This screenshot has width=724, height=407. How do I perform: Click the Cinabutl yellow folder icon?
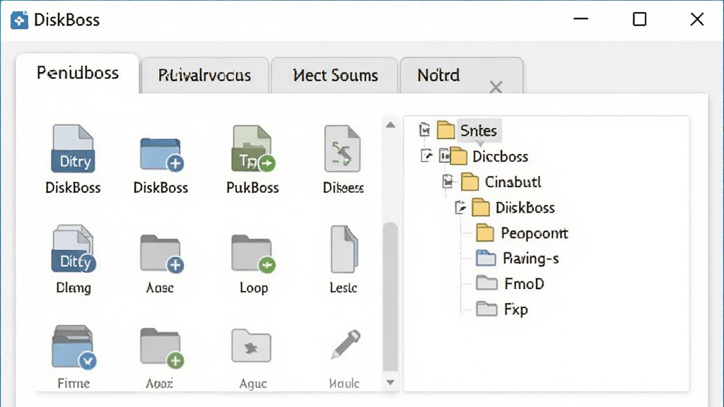click(x=469, y=182)
